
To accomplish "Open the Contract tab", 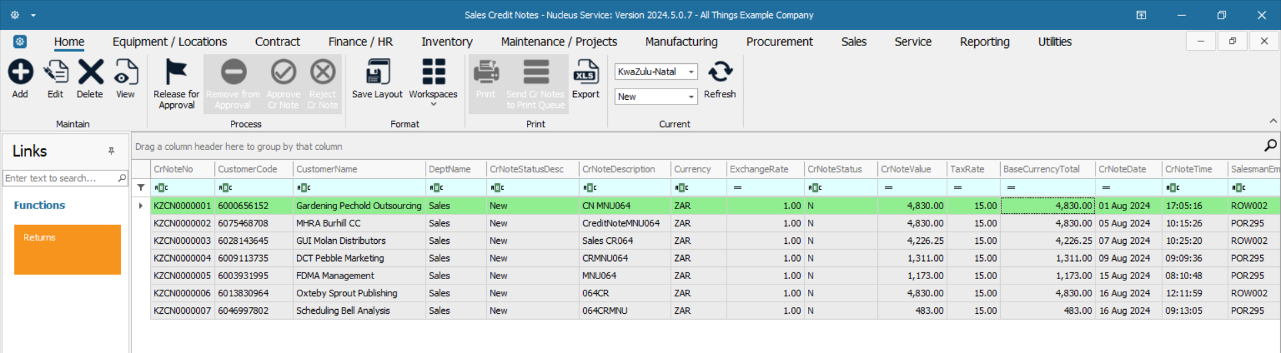I will (x=278, y=41).
